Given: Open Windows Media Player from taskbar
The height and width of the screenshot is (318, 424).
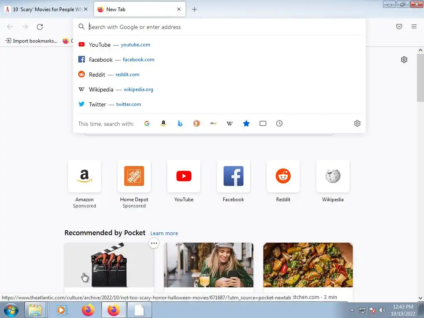Looking at the screenshot, I should tap(62, 310).
